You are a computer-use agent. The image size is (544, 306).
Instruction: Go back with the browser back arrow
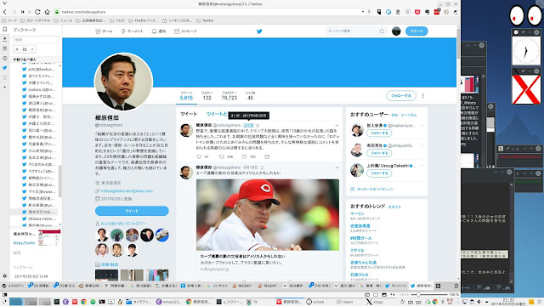[x=5, y=12]
